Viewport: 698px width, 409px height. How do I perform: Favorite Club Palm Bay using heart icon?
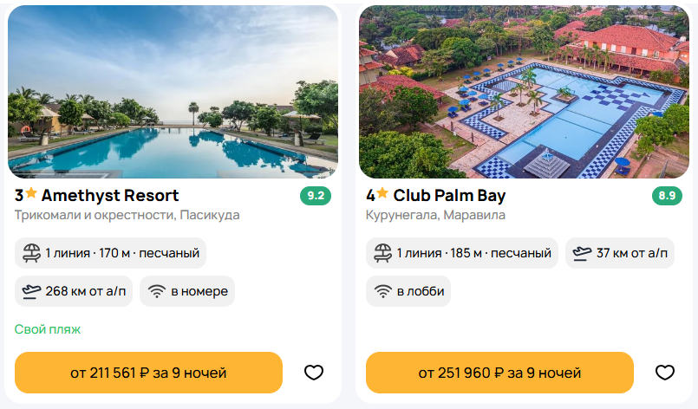(x=665, y=373)
